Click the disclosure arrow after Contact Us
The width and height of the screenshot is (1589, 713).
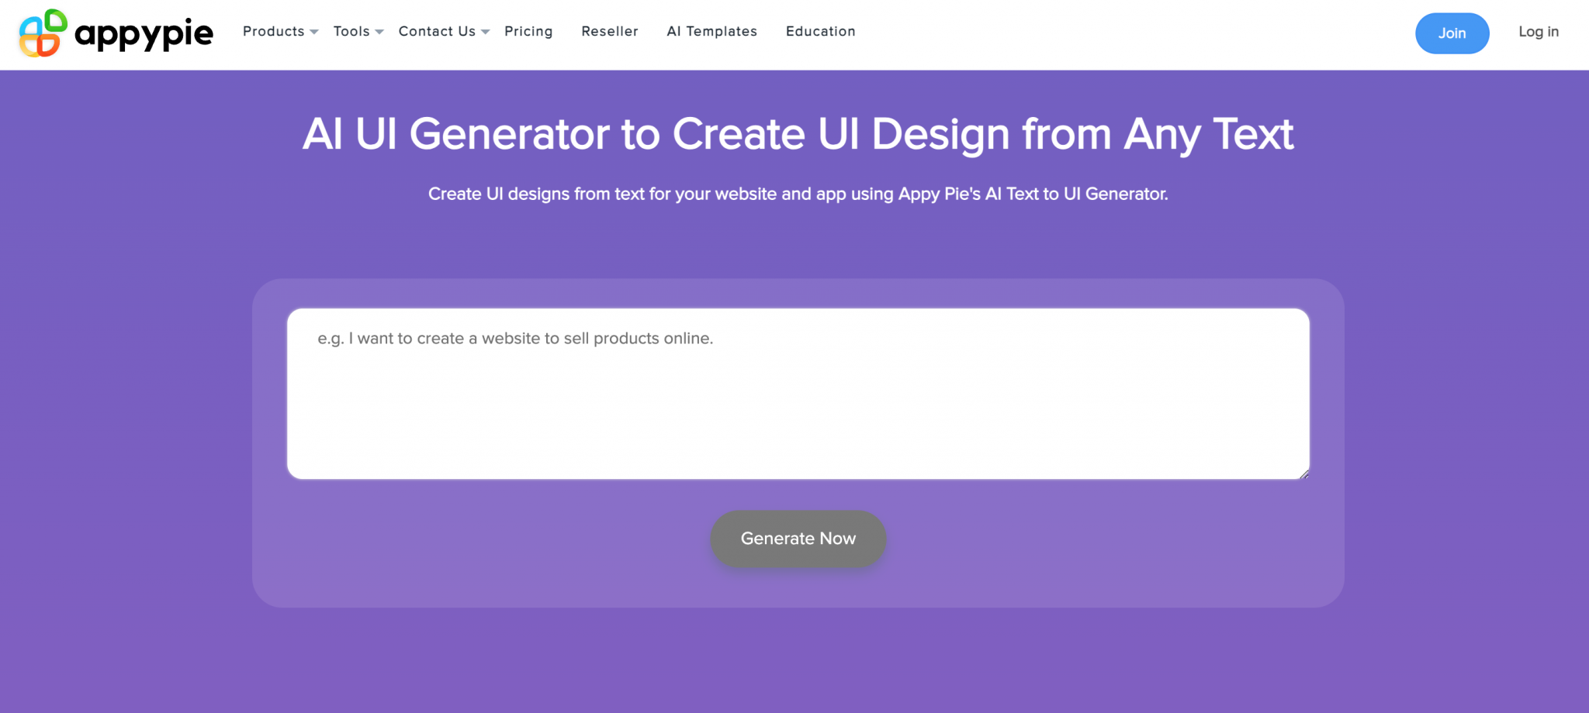(486, 33)
